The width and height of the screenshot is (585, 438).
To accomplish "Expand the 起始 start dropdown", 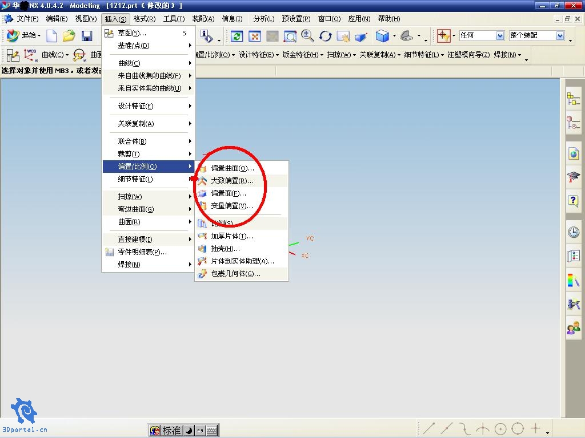I will 39,36.
